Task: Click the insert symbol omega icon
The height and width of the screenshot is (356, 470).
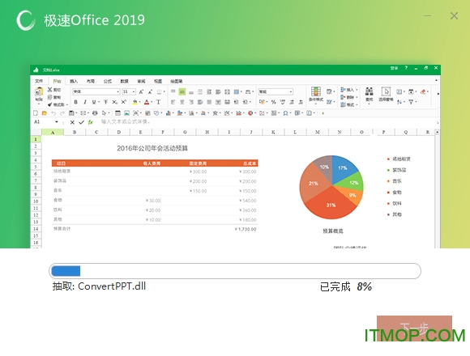Action: pos(285,112)
